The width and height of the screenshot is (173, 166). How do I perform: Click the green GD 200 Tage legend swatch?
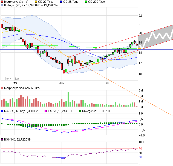[86, 2]
